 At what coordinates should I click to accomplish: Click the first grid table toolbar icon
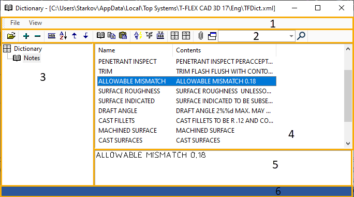point(174,36)
